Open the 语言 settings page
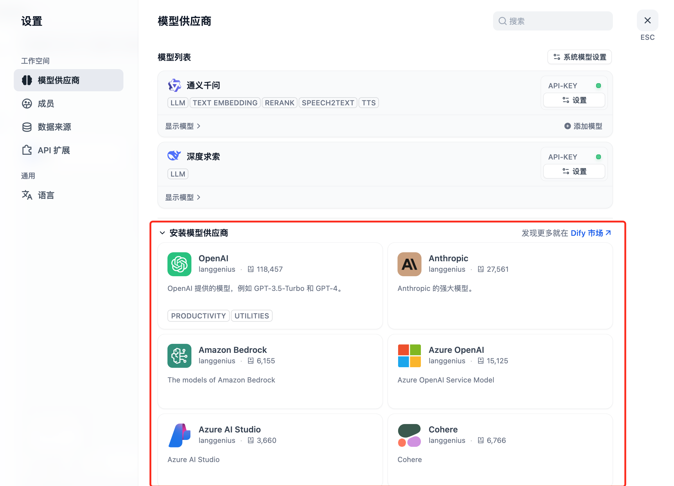 pos(46,195)
